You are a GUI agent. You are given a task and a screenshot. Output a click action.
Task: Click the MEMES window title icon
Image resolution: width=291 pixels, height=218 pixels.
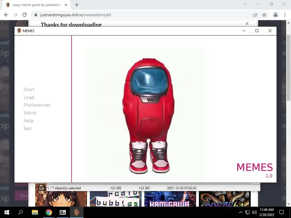tap(19, 31)
